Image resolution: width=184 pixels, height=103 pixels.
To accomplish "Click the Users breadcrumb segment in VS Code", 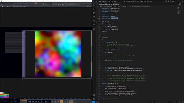I will 101,7.
